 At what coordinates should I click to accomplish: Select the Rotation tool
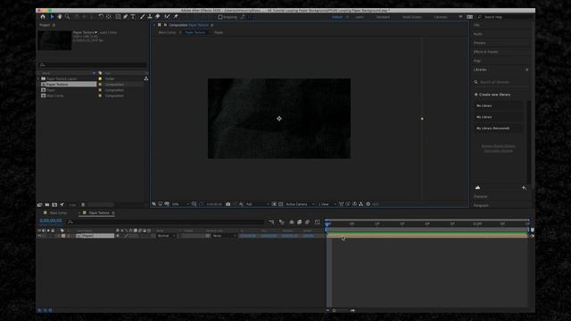[101, 17]
